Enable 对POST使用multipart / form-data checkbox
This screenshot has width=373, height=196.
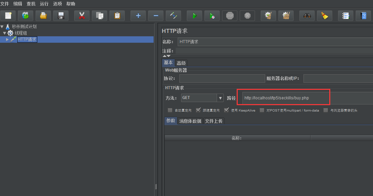coord(262,110)
